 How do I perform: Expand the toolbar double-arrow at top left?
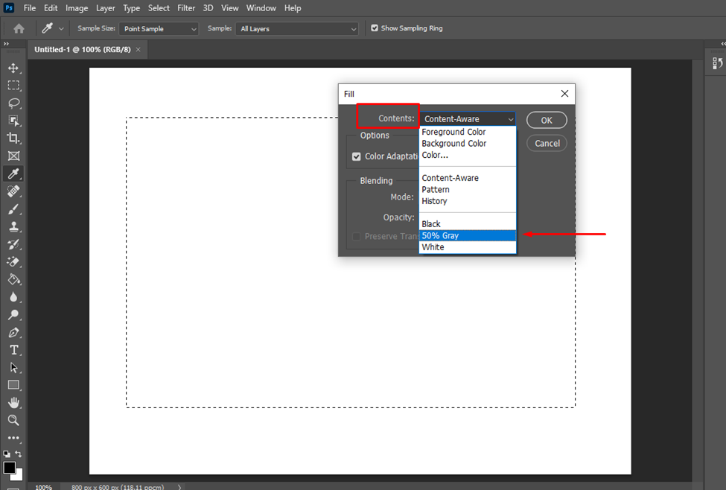coord(6,44)
